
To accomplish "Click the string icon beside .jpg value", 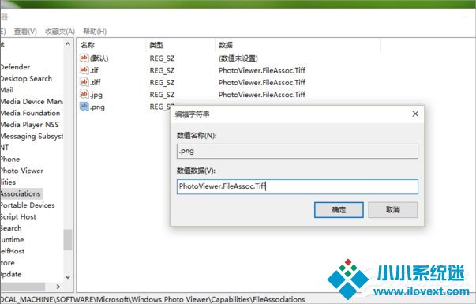I will (x=84, y=94).
